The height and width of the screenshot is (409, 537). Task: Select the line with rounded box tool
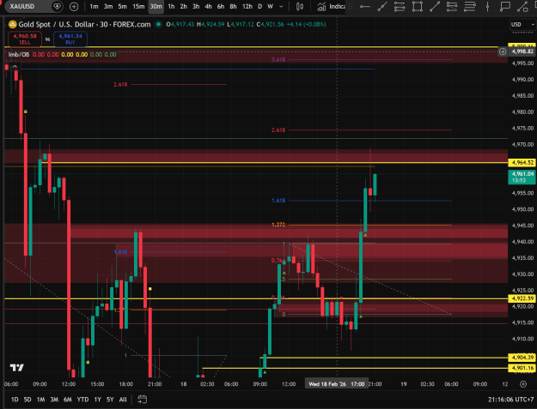[522, 7]
